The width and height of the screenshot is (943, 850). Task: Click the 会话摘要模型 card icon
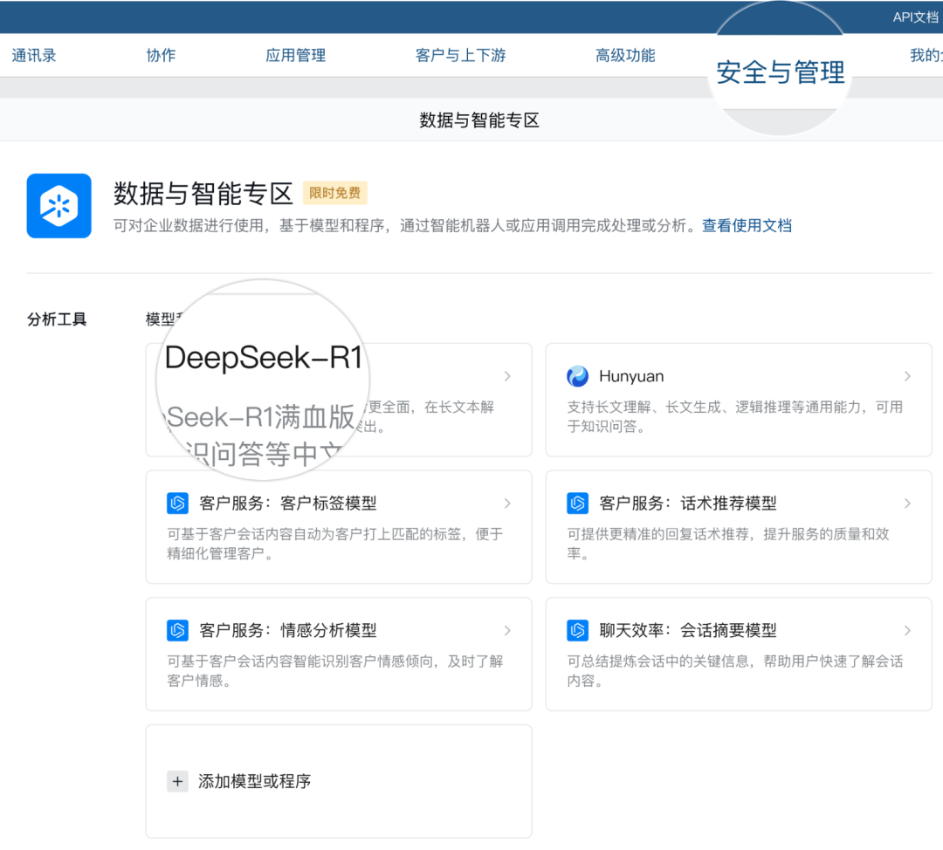pyautogui.click(x=577, y=631)
